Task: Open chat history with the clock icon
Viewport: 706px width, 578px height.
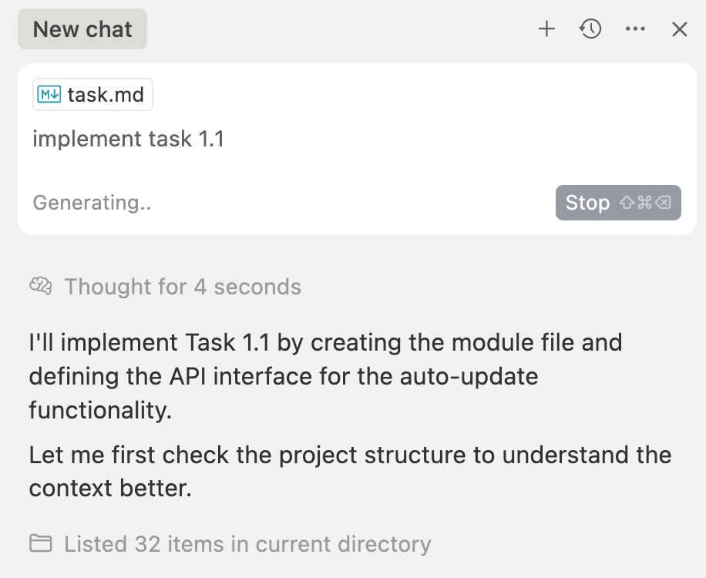Action: [590, 29]
